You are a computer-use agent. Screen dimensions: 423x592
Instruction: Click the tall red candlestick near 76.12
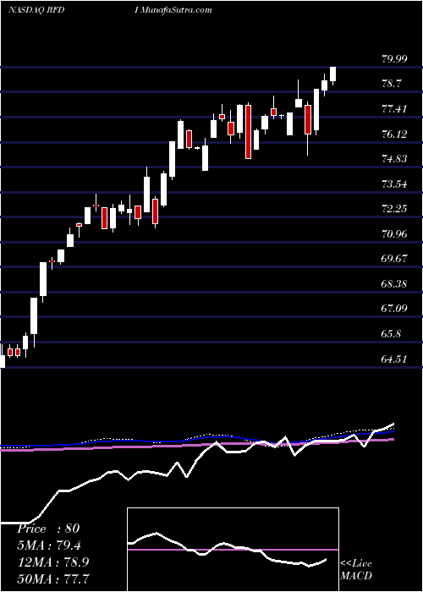[x=248, y=132]
